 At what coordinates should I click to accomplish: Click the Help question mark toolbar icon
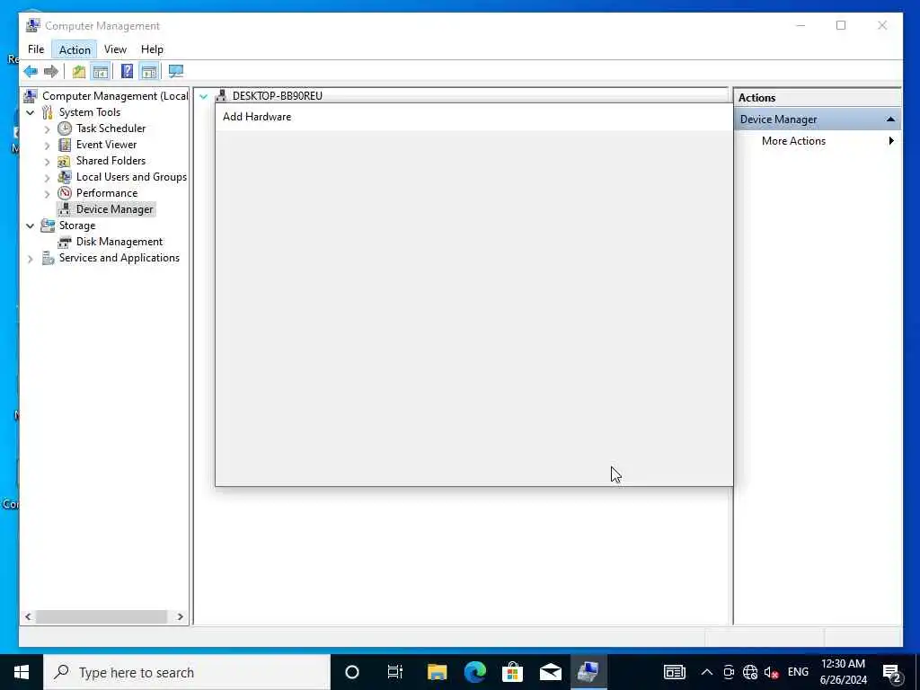pos(127,72)
